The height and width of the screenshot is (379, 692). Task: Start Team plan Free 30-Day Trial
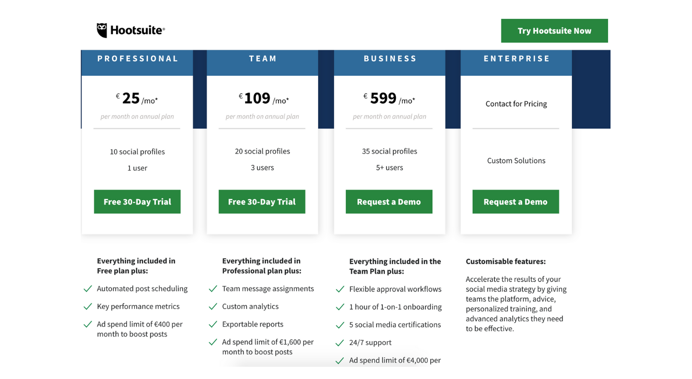[262, 202]
